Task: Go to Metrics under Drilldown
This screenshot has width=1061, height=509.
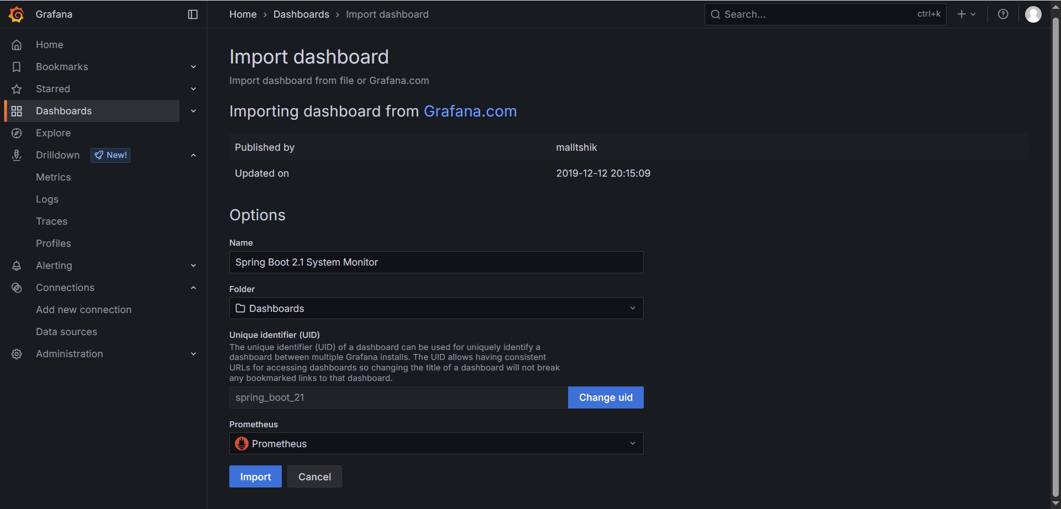Action: click(53, 177)
